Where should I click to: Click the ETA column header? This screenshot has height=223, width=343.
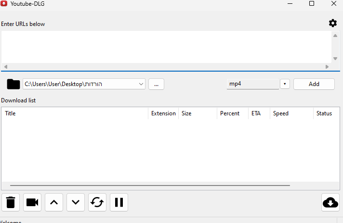point(259,113)
